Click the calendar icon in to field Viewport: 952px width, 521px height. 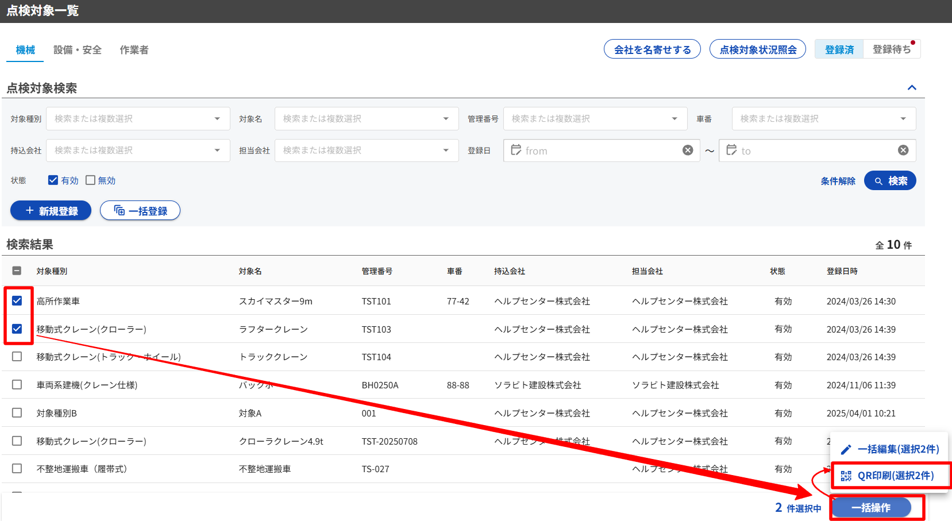tap(731, 150)
